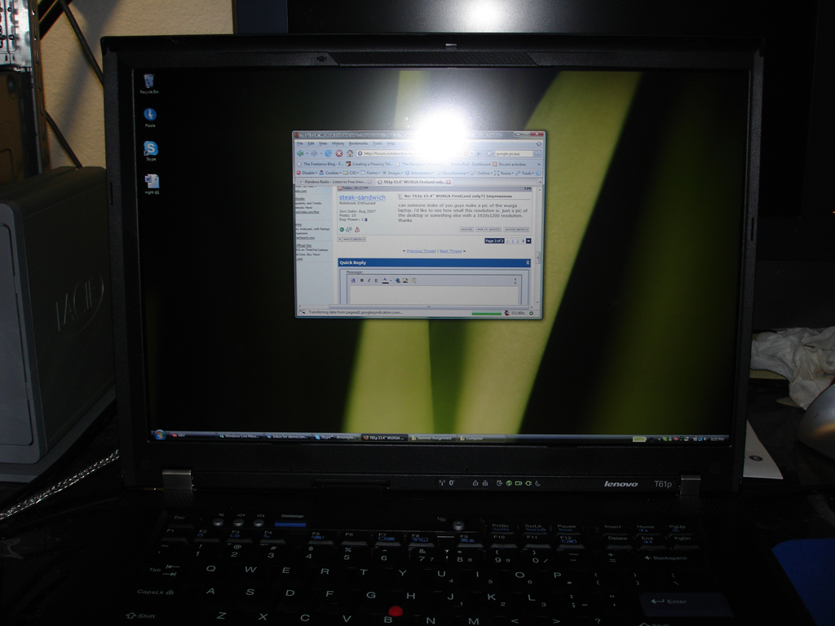Toggle italic in Quick Reply editor
Screen dimensions: 835x626
[369, 280]
